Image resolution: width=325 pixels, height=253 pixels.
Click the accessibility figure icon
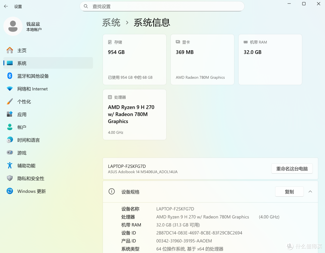pos(10,165)
